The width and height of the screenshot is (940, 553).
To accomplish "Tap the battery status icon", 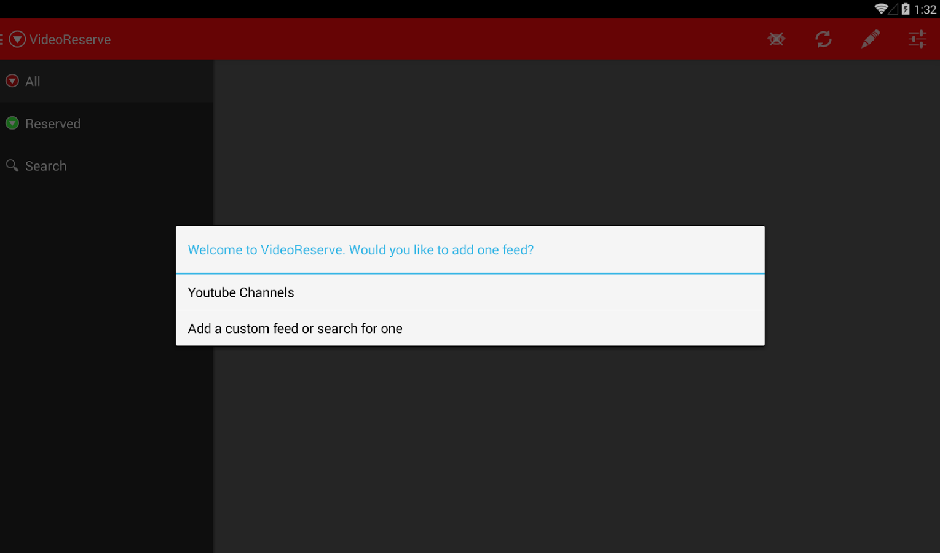I will [x=905, y=9].
